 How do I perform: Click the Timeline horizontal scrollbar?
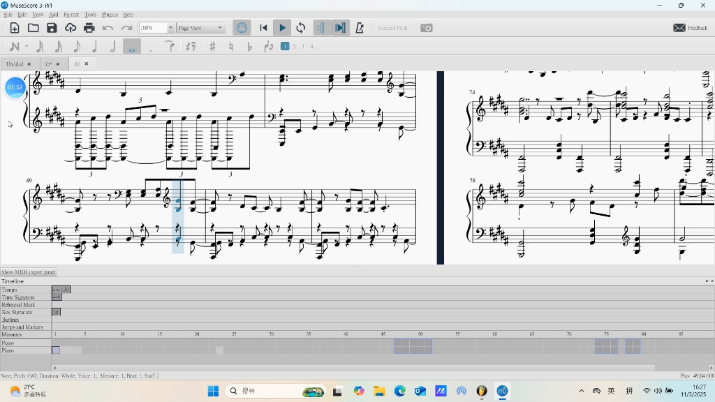(x=355, y=368)
